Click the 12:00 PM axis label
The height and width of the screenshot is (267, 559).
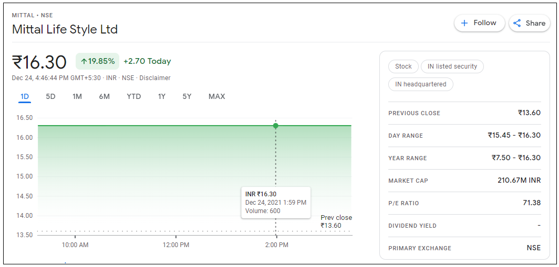tap(176, 245)
